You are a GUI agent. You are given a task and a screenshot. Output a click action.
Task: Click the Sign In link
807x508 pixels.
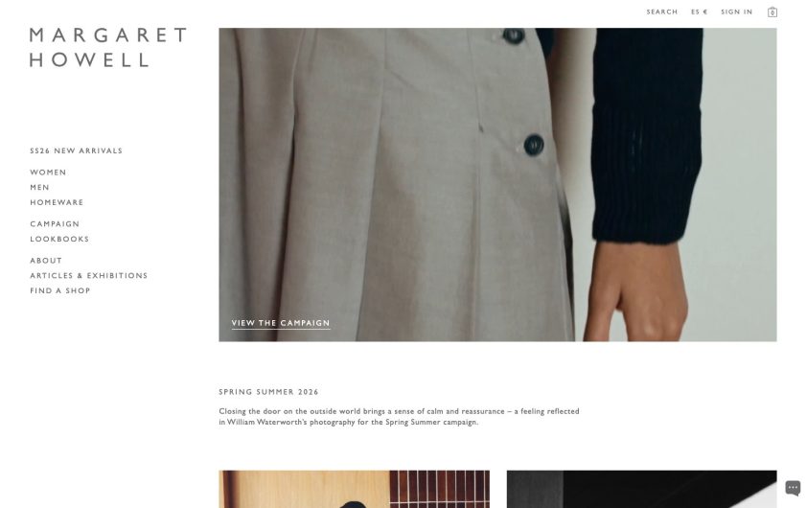tap(736, 12)
